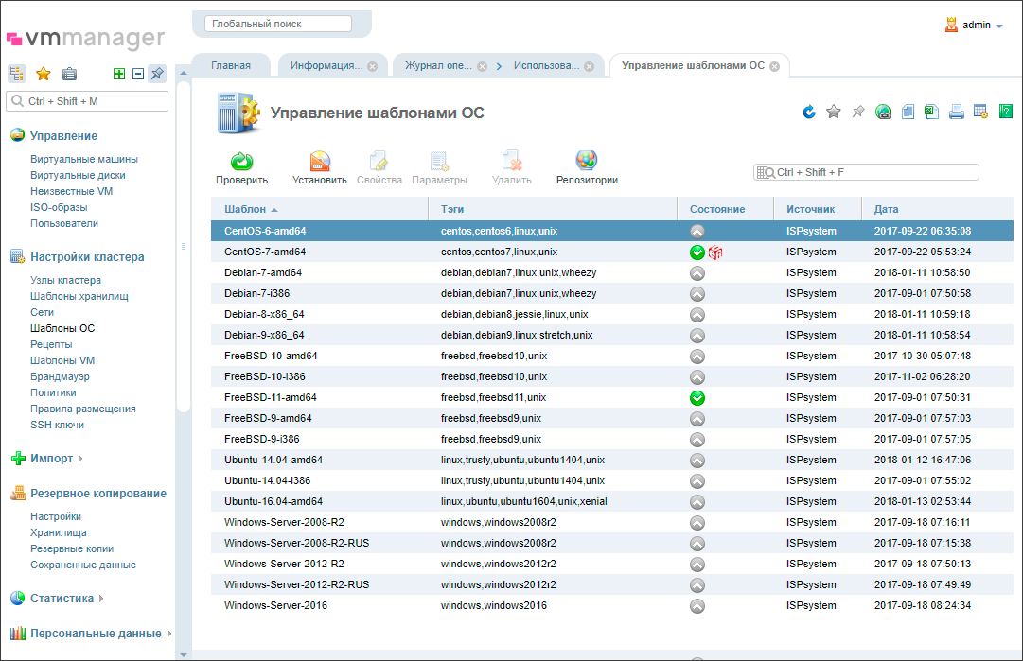Screen dimensions: 1023x661
Task: Click the green install status icon for CentOS-7-amd64
Action: pos(697,252)
